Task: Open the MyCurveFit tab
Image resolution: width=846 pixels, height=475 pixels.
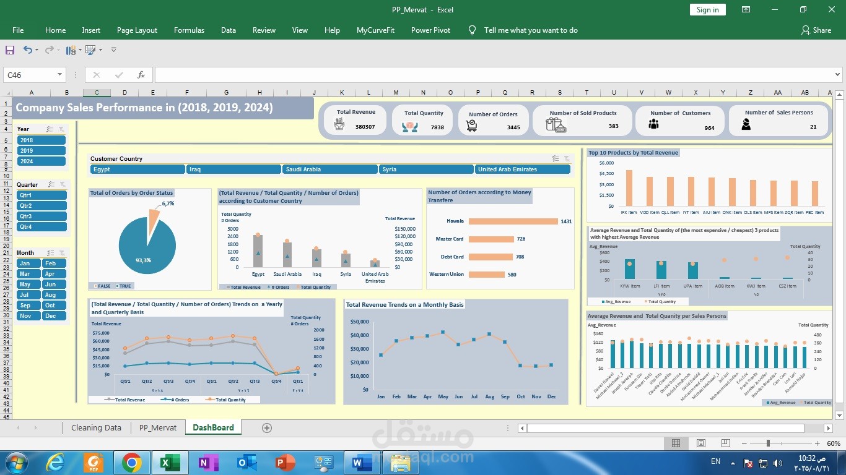Action: pos(375,30)
